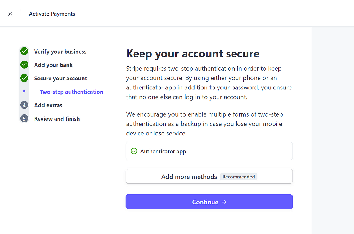
Task: Click the green checkmark beside Add your bank
Action: (x=24, y=65)
